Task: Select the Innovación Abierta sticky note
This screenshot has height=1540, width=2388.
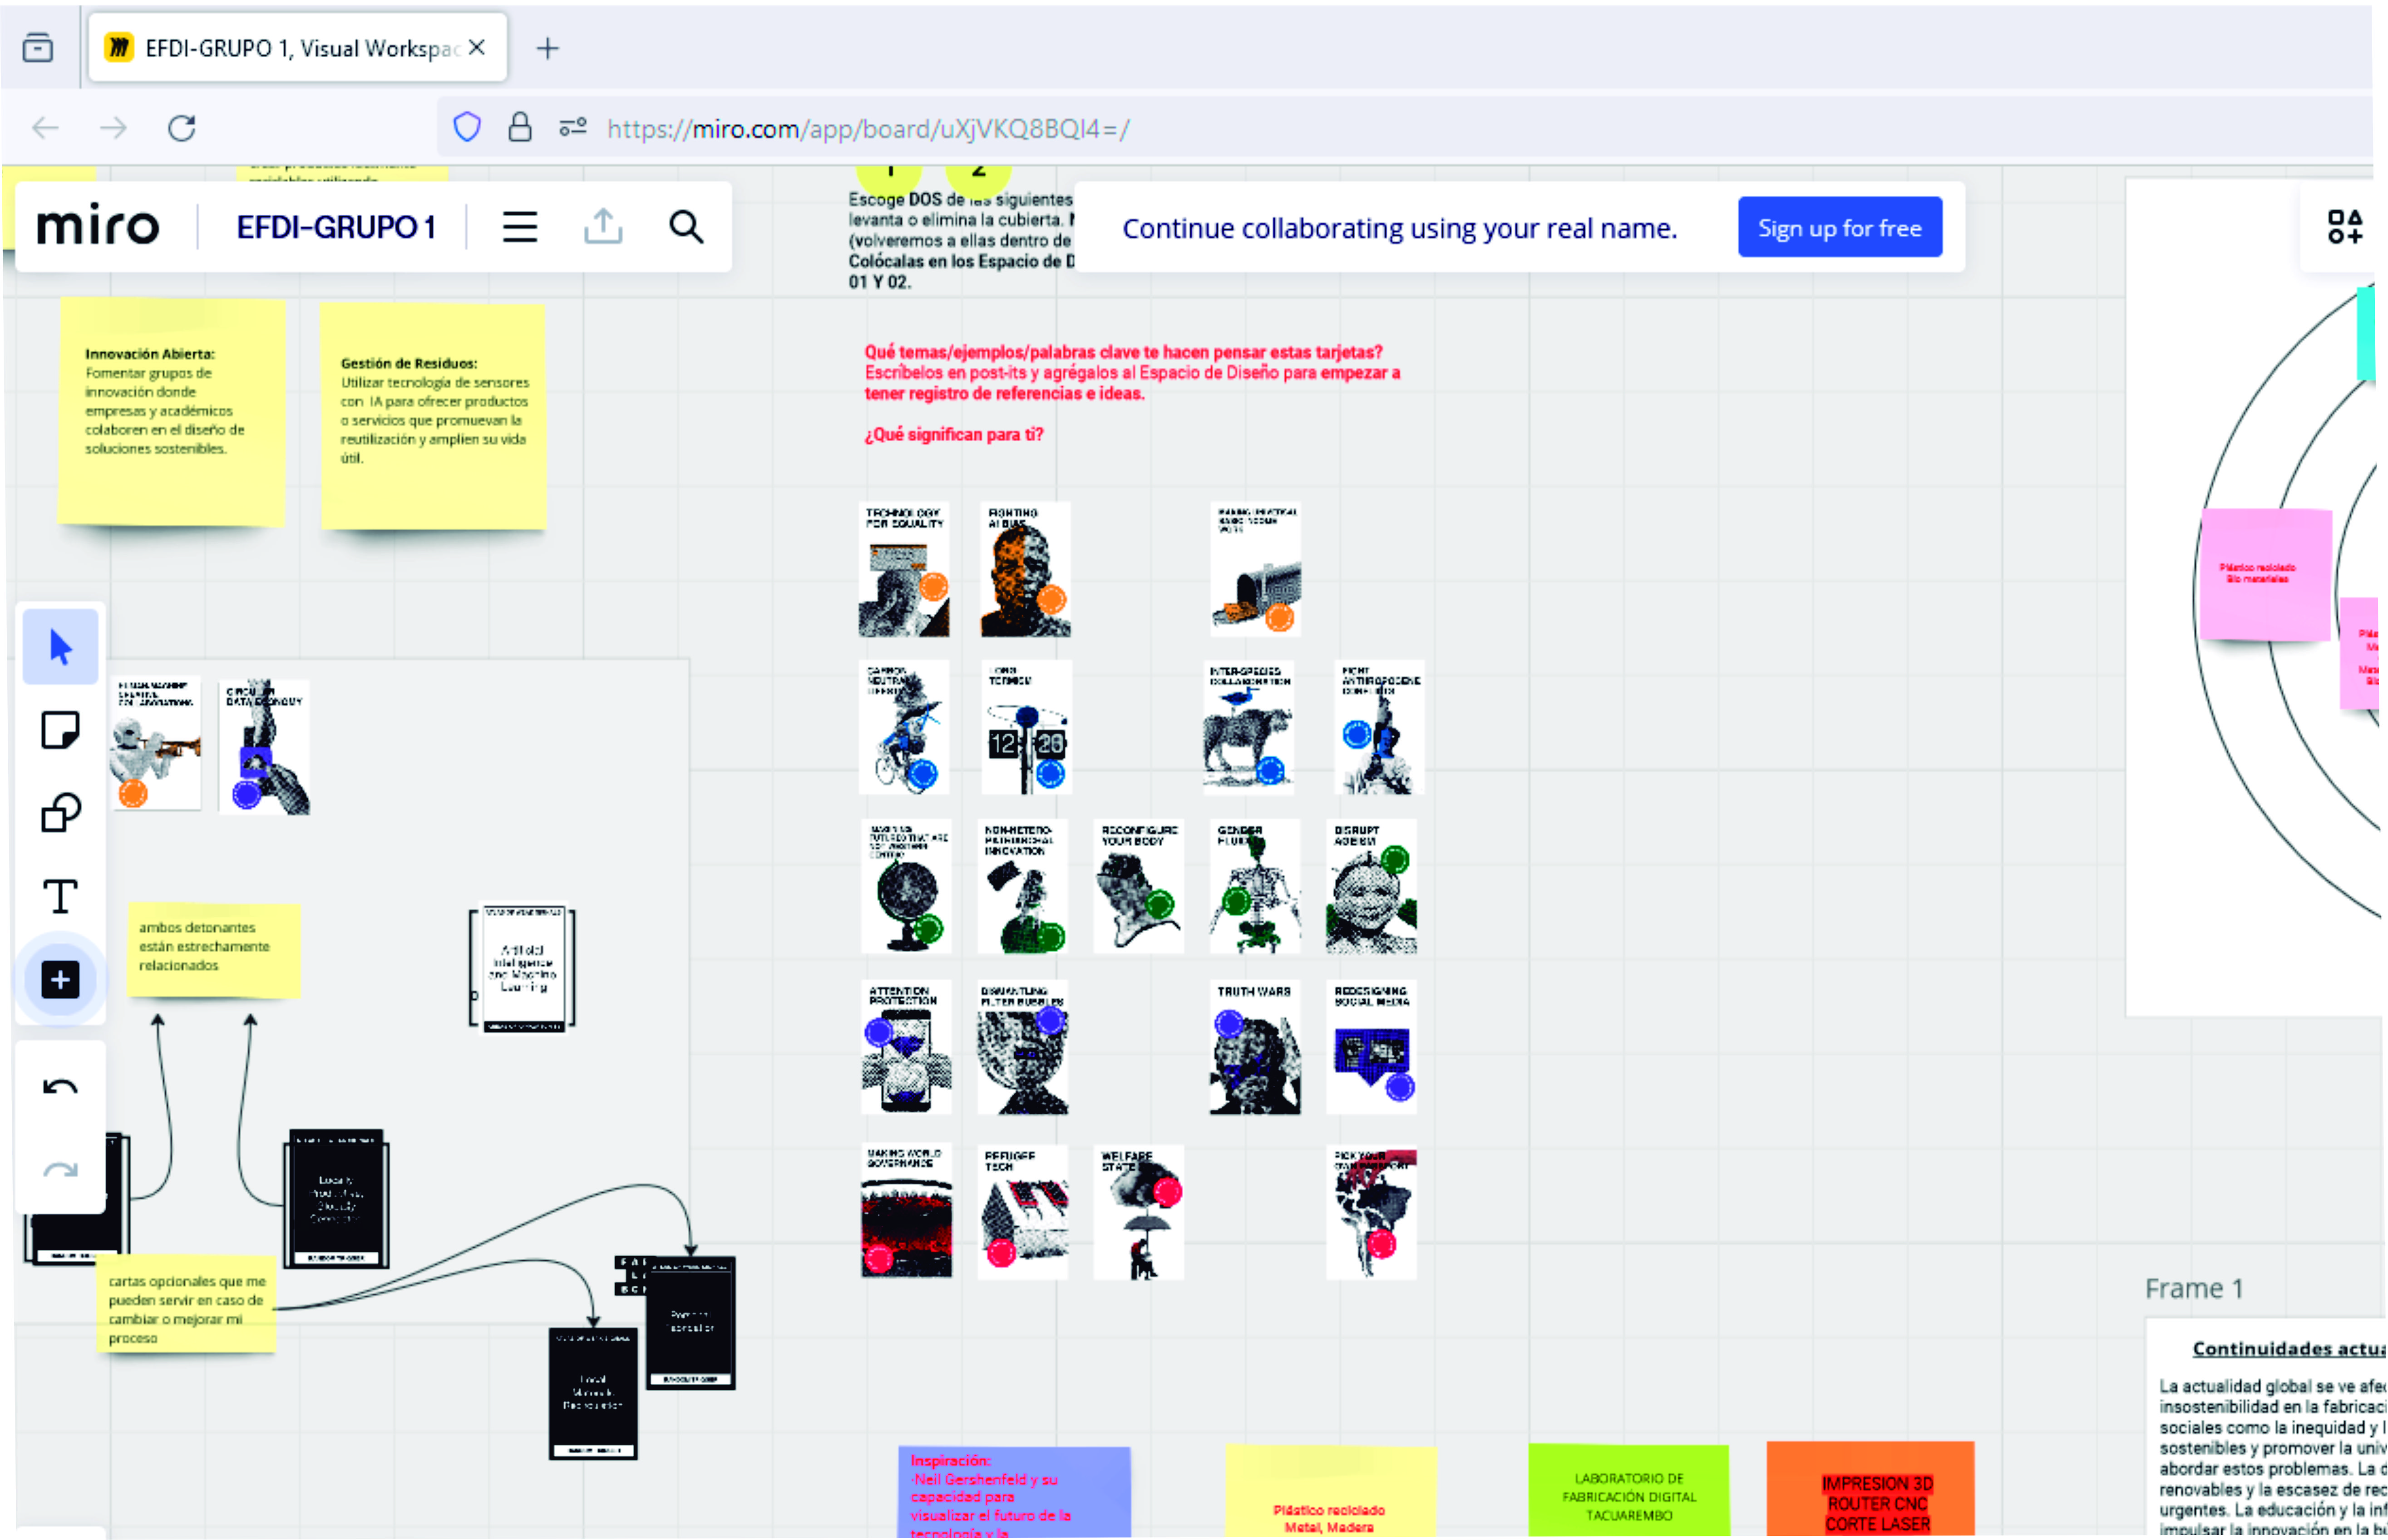Action: coord(171,412)
